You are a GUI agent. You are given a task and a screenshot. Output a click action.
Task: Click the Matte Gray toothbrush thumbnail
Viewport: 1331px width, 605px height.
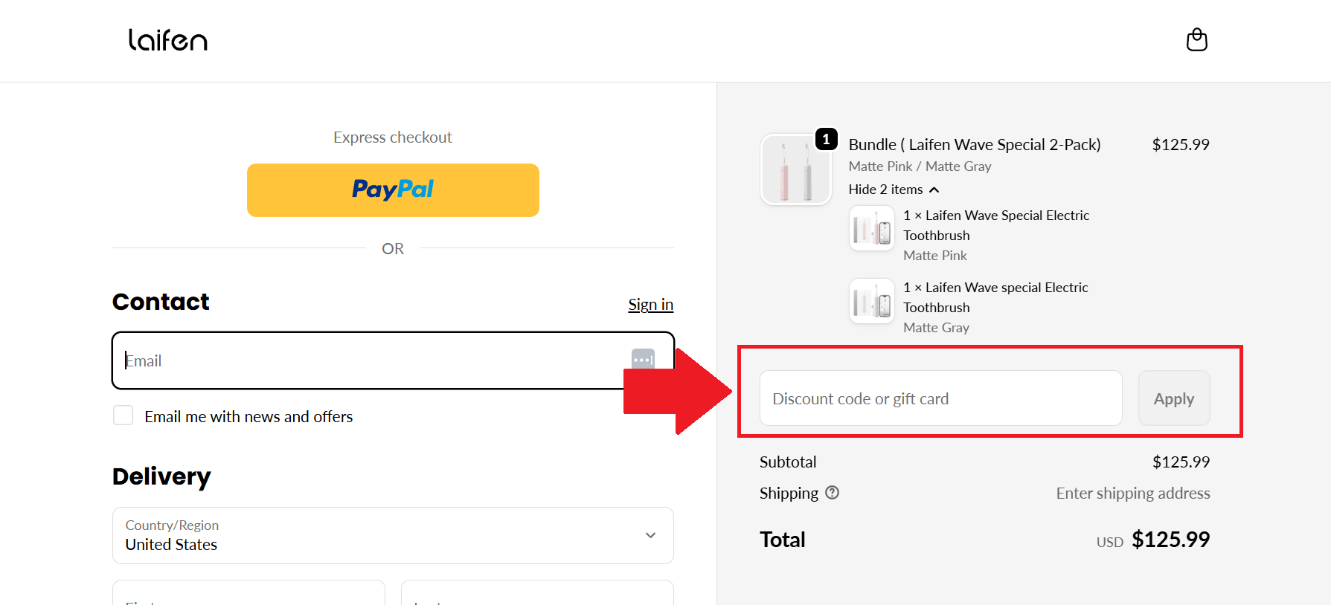(x=871, y=302)
